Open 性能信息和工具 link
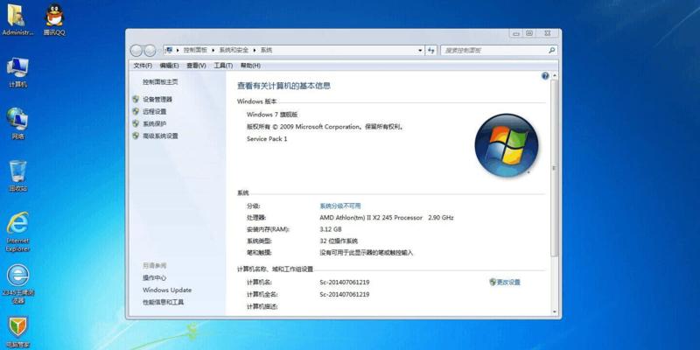700x350 pixels. coord(163,302)
